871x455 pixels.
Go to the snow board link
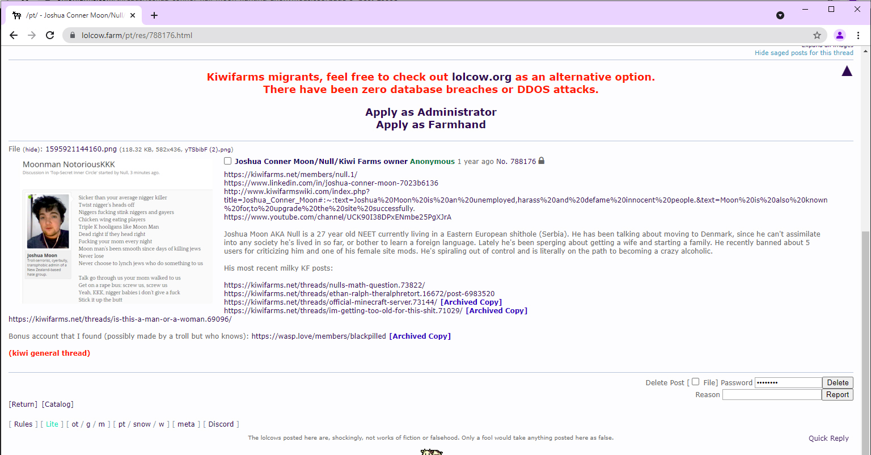point(142,424)
